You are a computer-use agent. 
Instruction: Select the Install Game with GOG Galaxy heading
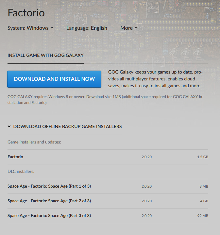45,55
